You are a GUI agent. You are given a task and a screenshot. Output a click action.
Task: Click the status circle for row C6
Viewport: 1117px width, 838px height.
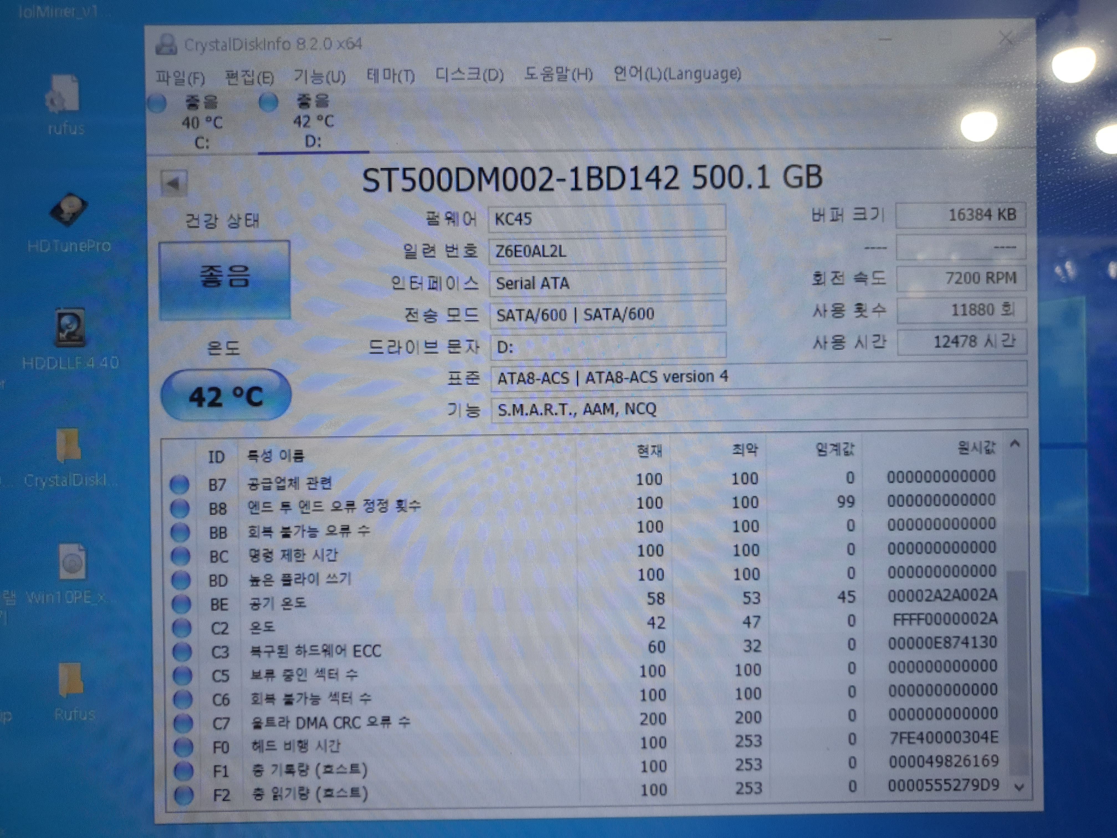(182, 699)
